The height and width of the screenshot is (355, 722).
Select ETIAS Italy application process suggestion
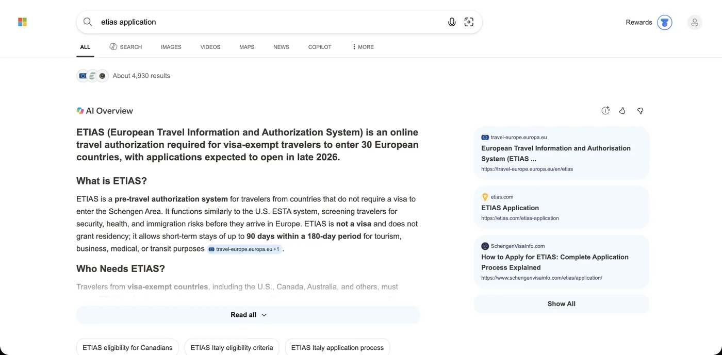tap(337, 348)
